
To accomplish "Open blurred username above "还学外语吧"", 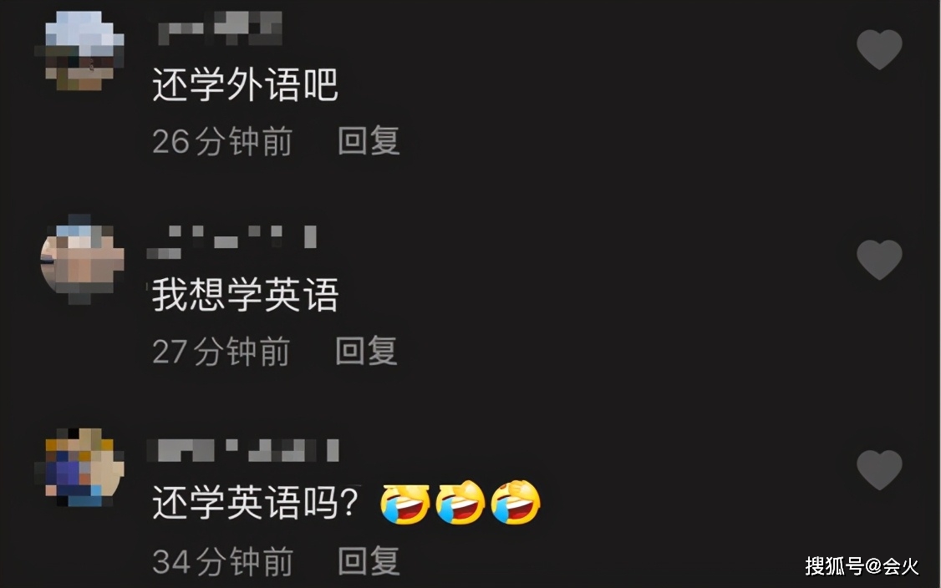I will point(220,28).
